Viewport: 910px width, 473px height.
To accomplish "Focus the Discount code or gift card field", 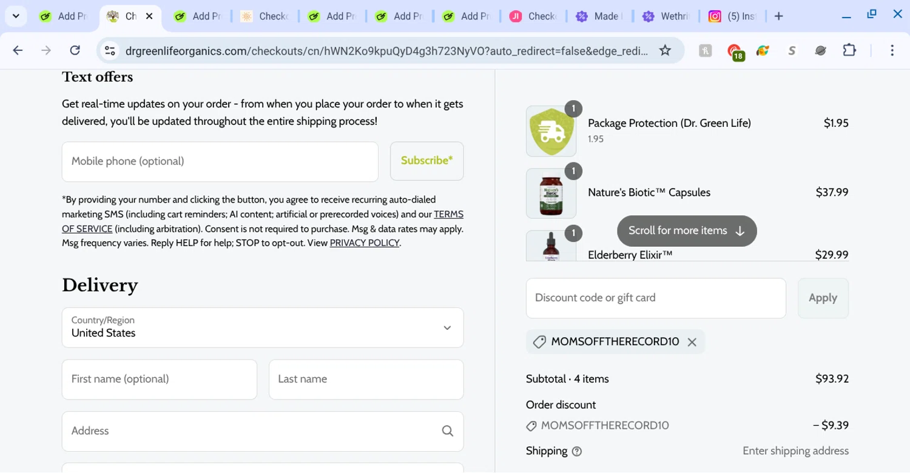I will tap(656, 298).
